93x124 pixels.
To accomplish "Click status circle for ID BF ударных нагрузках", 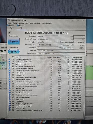I will pos(10,81).
